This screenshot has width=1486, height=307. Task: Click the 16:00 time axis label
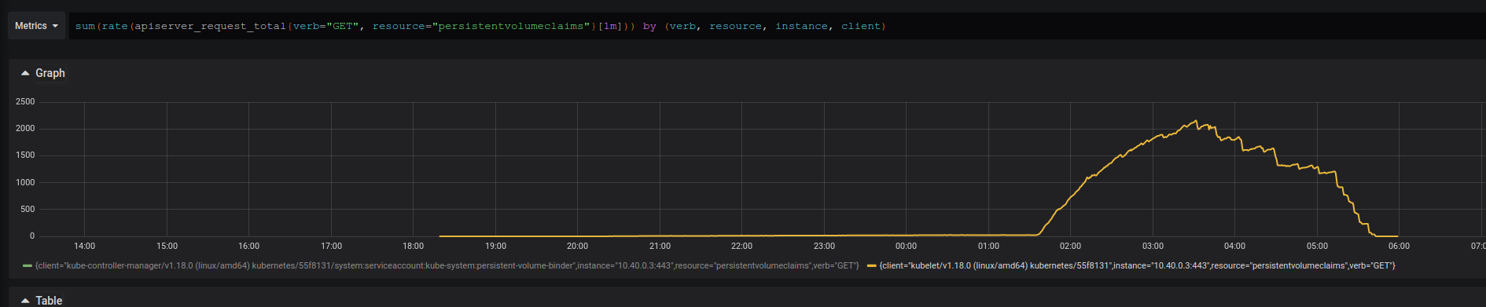pyautogui.click(x=248, y=246)
